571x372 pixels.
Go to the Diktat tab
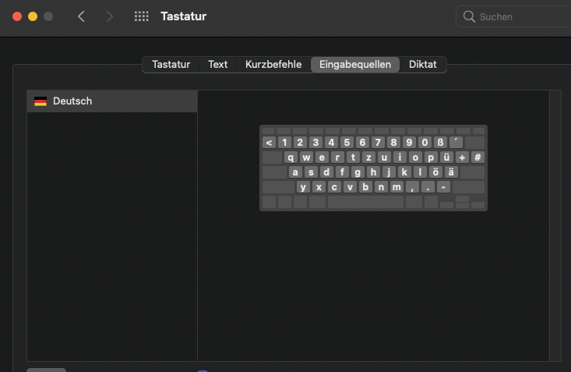coord(423,65)
